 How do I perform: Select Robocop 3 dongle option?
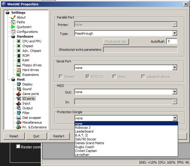click(x=126, y=127)
